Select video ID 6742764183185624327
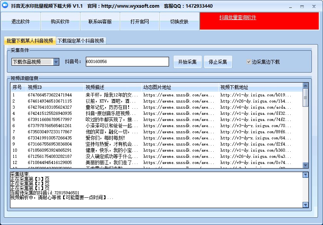 click(x=50, y=107)
